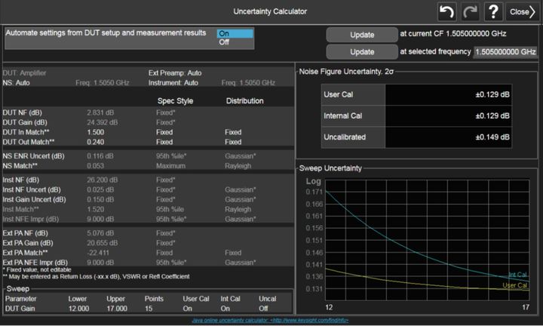The height and width of the screenshot is (326, 543).
Task: Select Off for automate settings
Action: point(235,42)
